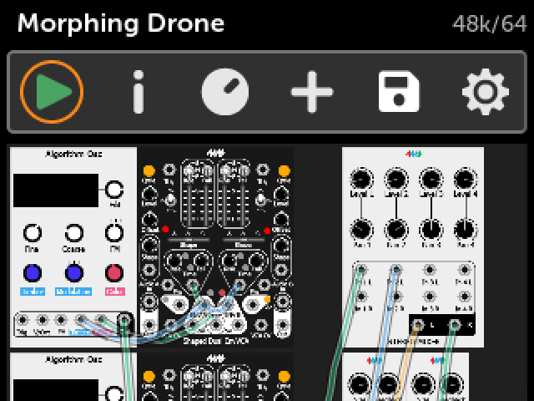Select the Level 3 knob on the mixer

(431, 179)
